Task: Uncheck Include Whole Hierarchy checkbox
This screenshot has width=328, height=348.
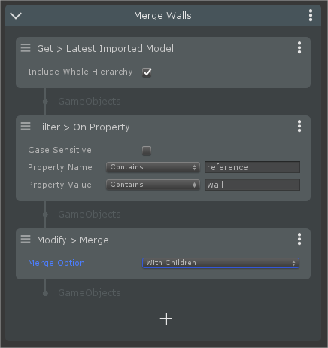Action: pyautogui.click(x=147, y=72)
